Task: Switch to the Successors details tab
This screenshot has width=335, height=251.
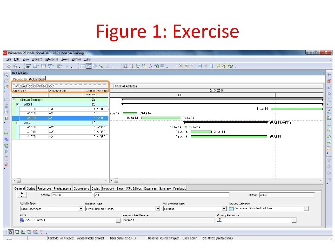Action: (x=81, y=188)
